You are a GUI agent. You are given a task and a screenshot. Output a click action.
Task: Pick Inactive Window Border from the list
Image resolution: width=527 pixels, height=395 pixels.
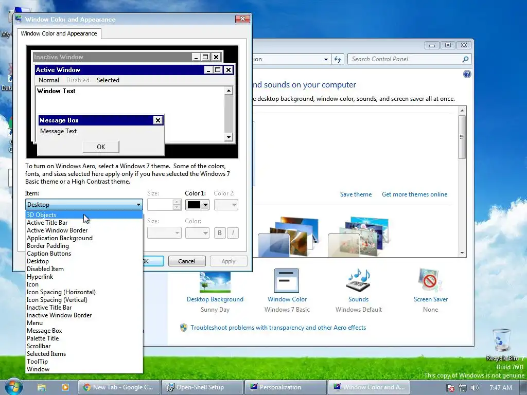(84, 315)
